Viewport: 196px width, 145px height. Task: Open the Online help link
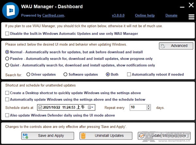coord(145,15)
